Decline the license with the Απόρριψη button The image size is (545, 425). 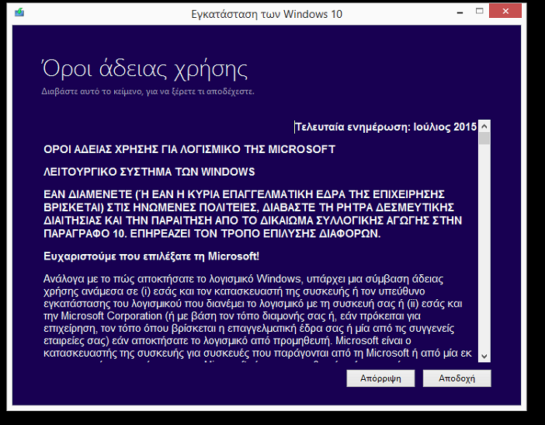click(x=380, y=378)
